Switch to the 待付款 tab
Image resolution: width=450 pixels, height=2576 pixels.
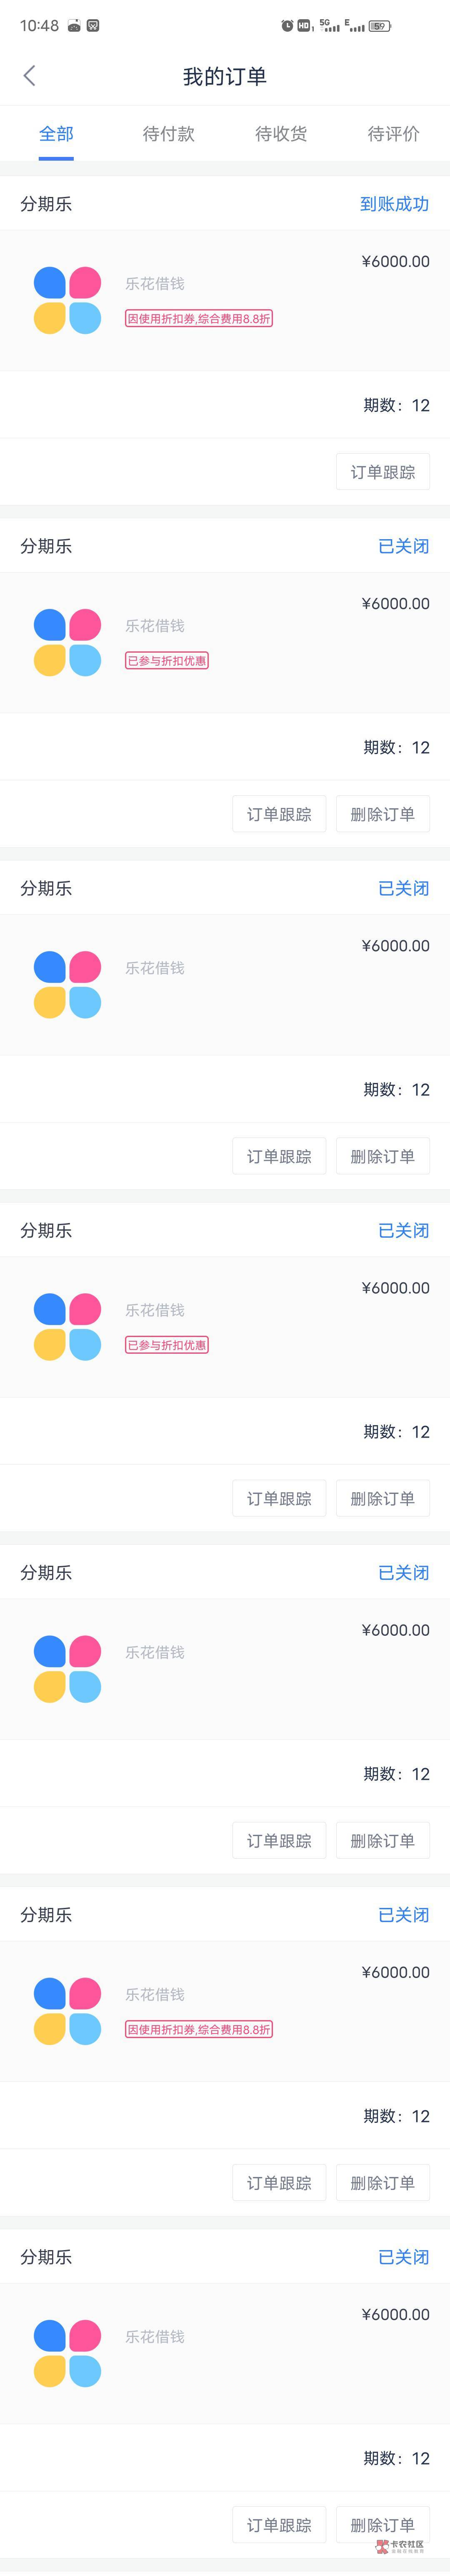pos(169,134)
